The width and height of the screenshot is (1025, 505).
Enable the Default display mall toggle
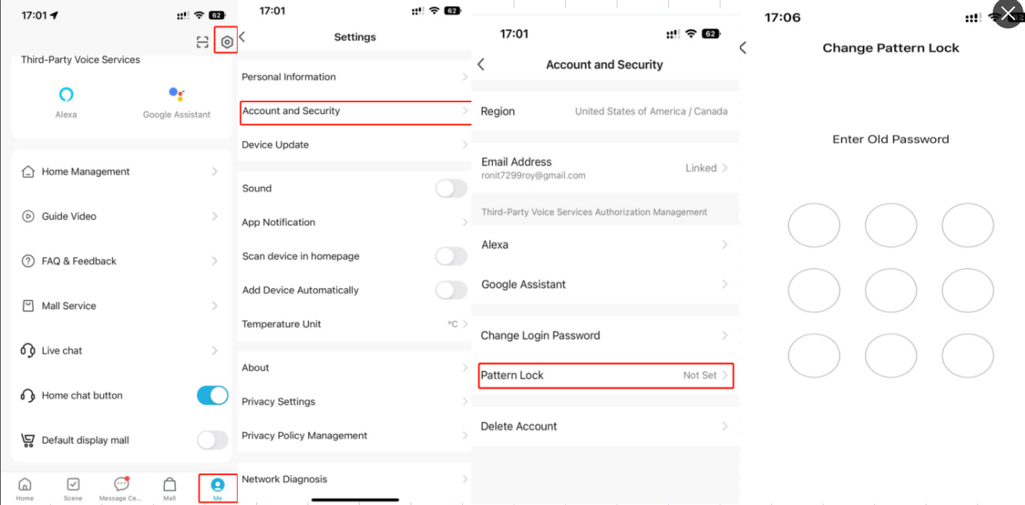213,440
